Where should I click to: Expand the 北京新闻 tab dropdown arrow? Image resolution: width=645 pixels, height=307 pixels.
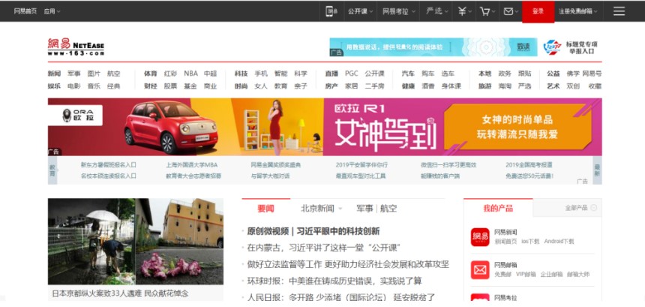[x=340, y=209]
